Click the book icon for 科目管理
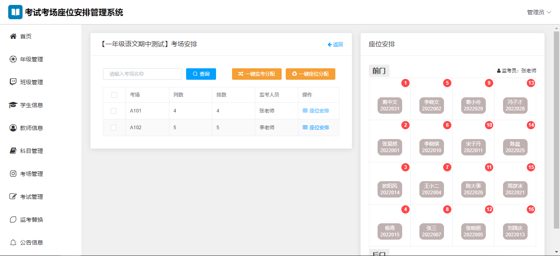Screen dimensions: 560x256 13,151
